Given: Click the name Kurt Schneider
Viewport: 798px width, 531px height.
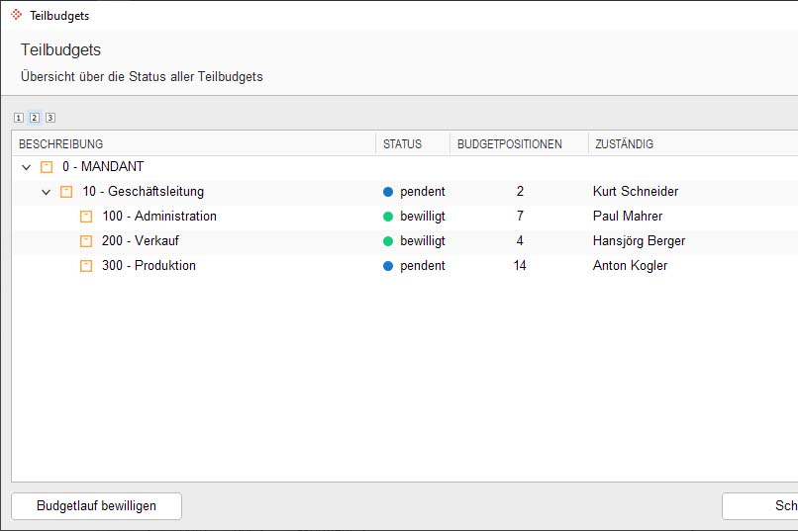Looking at the screenshot, I should pyautogui.click(x=636, y=192).
